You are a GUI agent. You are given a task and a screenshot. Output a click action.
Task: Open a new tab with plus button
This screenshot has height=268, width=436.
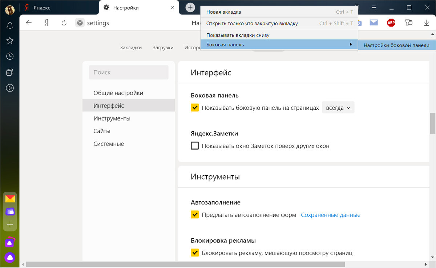pos(190,8)
